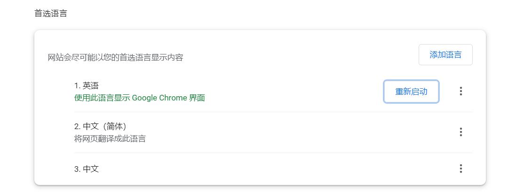508x192 pixels.
Task: Click the number 3. before 中文
Action: point(77,169)
